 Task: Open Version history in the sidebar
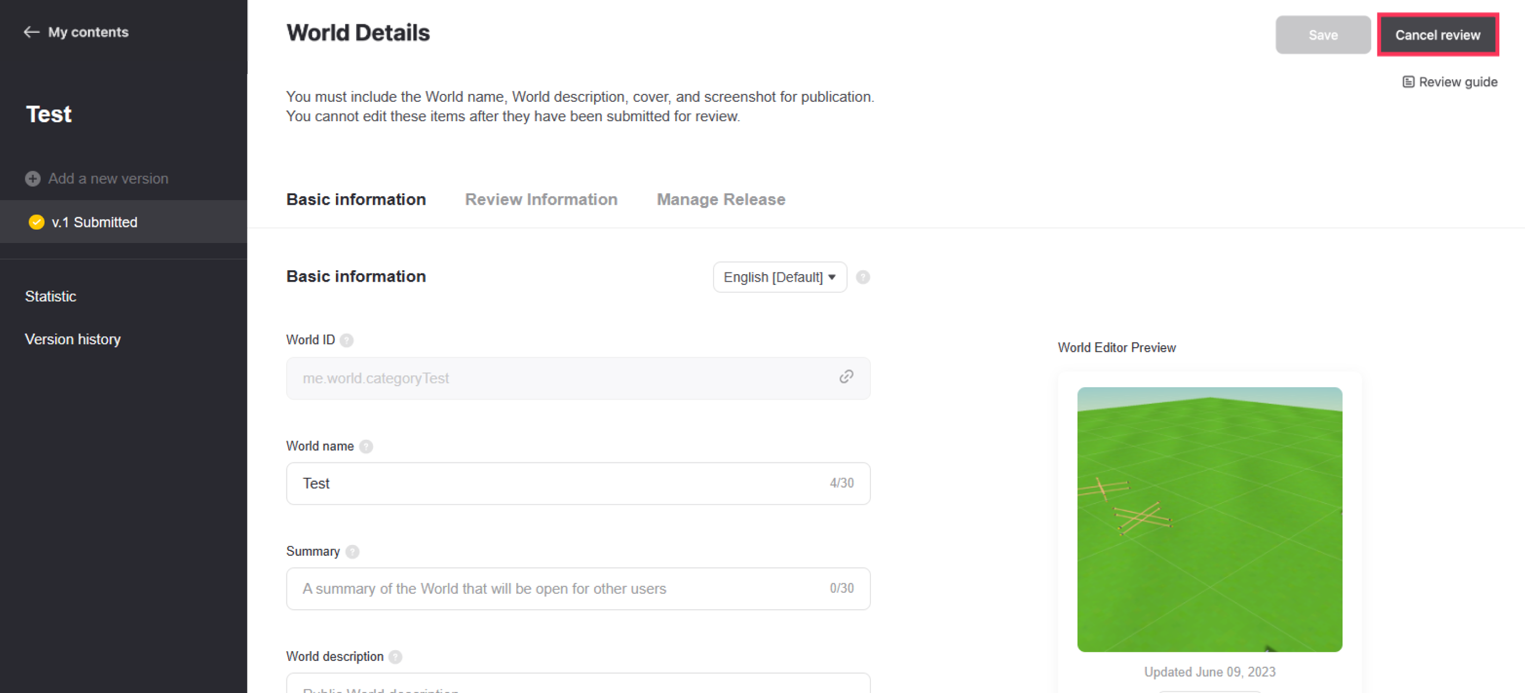(x=73, y=339)
